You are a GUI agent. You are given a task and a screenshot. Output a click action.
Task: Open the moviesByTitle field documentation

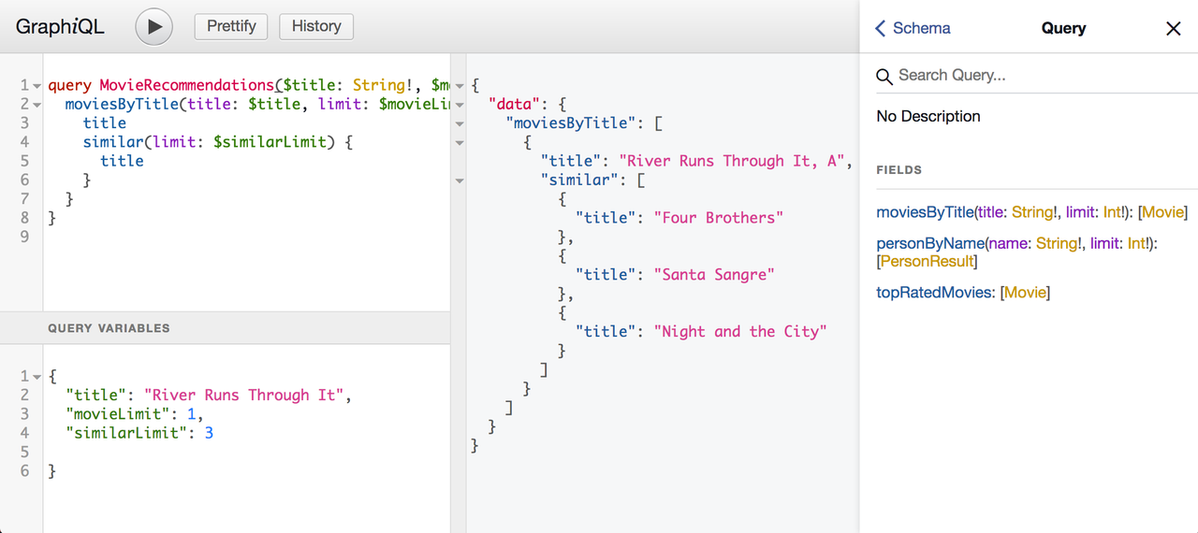click(x=925, y=212)
